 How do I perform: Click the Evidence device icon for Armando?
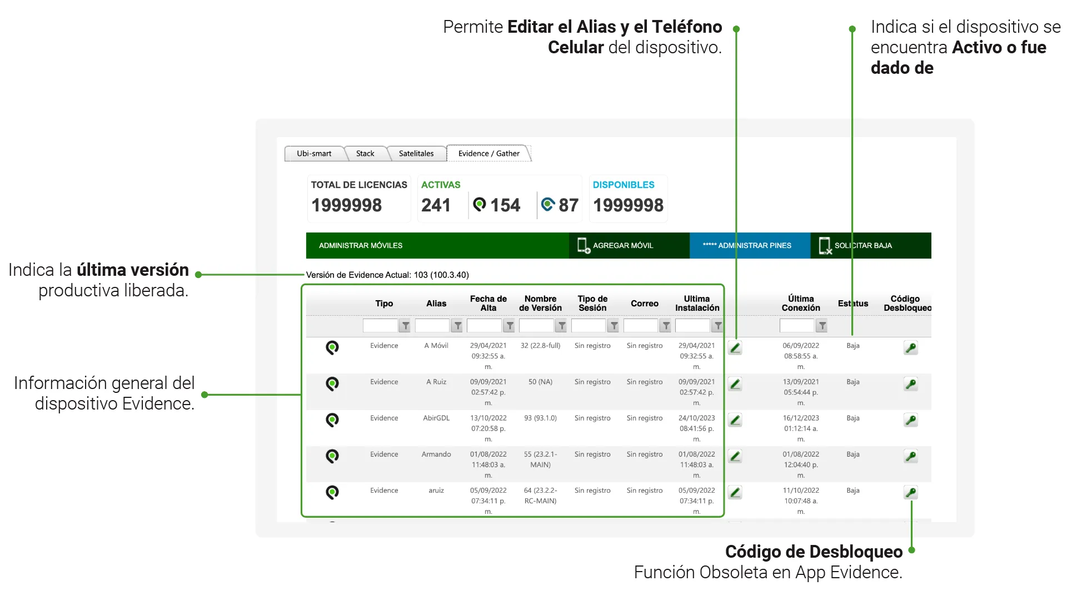pyautogui.click(x=332, y=456)
